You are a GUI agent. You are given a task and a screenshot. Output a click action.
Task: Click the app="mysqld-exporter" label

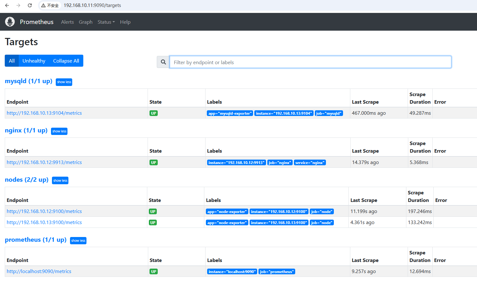point(230,113)
